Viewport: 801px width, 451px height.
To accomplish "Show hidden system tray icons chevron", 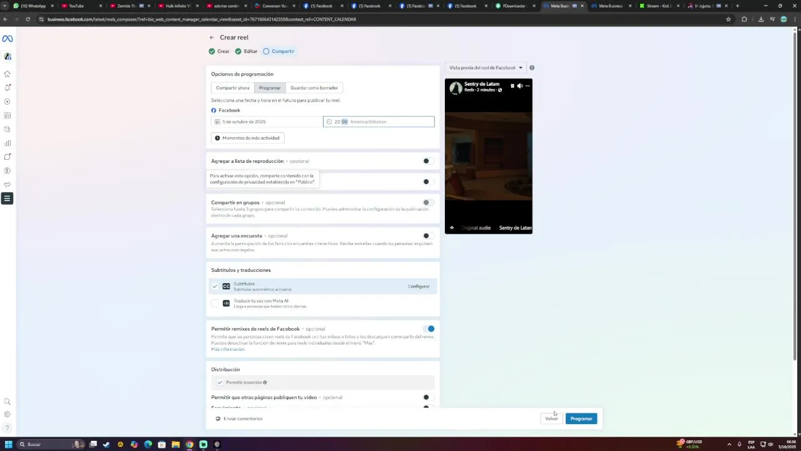I will (729, 444).
